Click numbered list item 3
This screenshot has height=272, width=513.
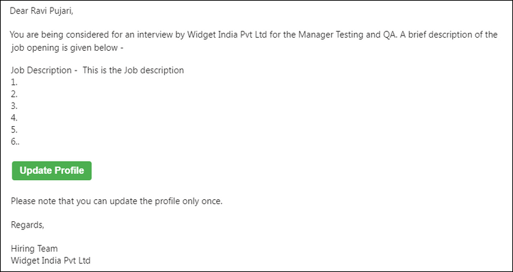click(14, 106)
